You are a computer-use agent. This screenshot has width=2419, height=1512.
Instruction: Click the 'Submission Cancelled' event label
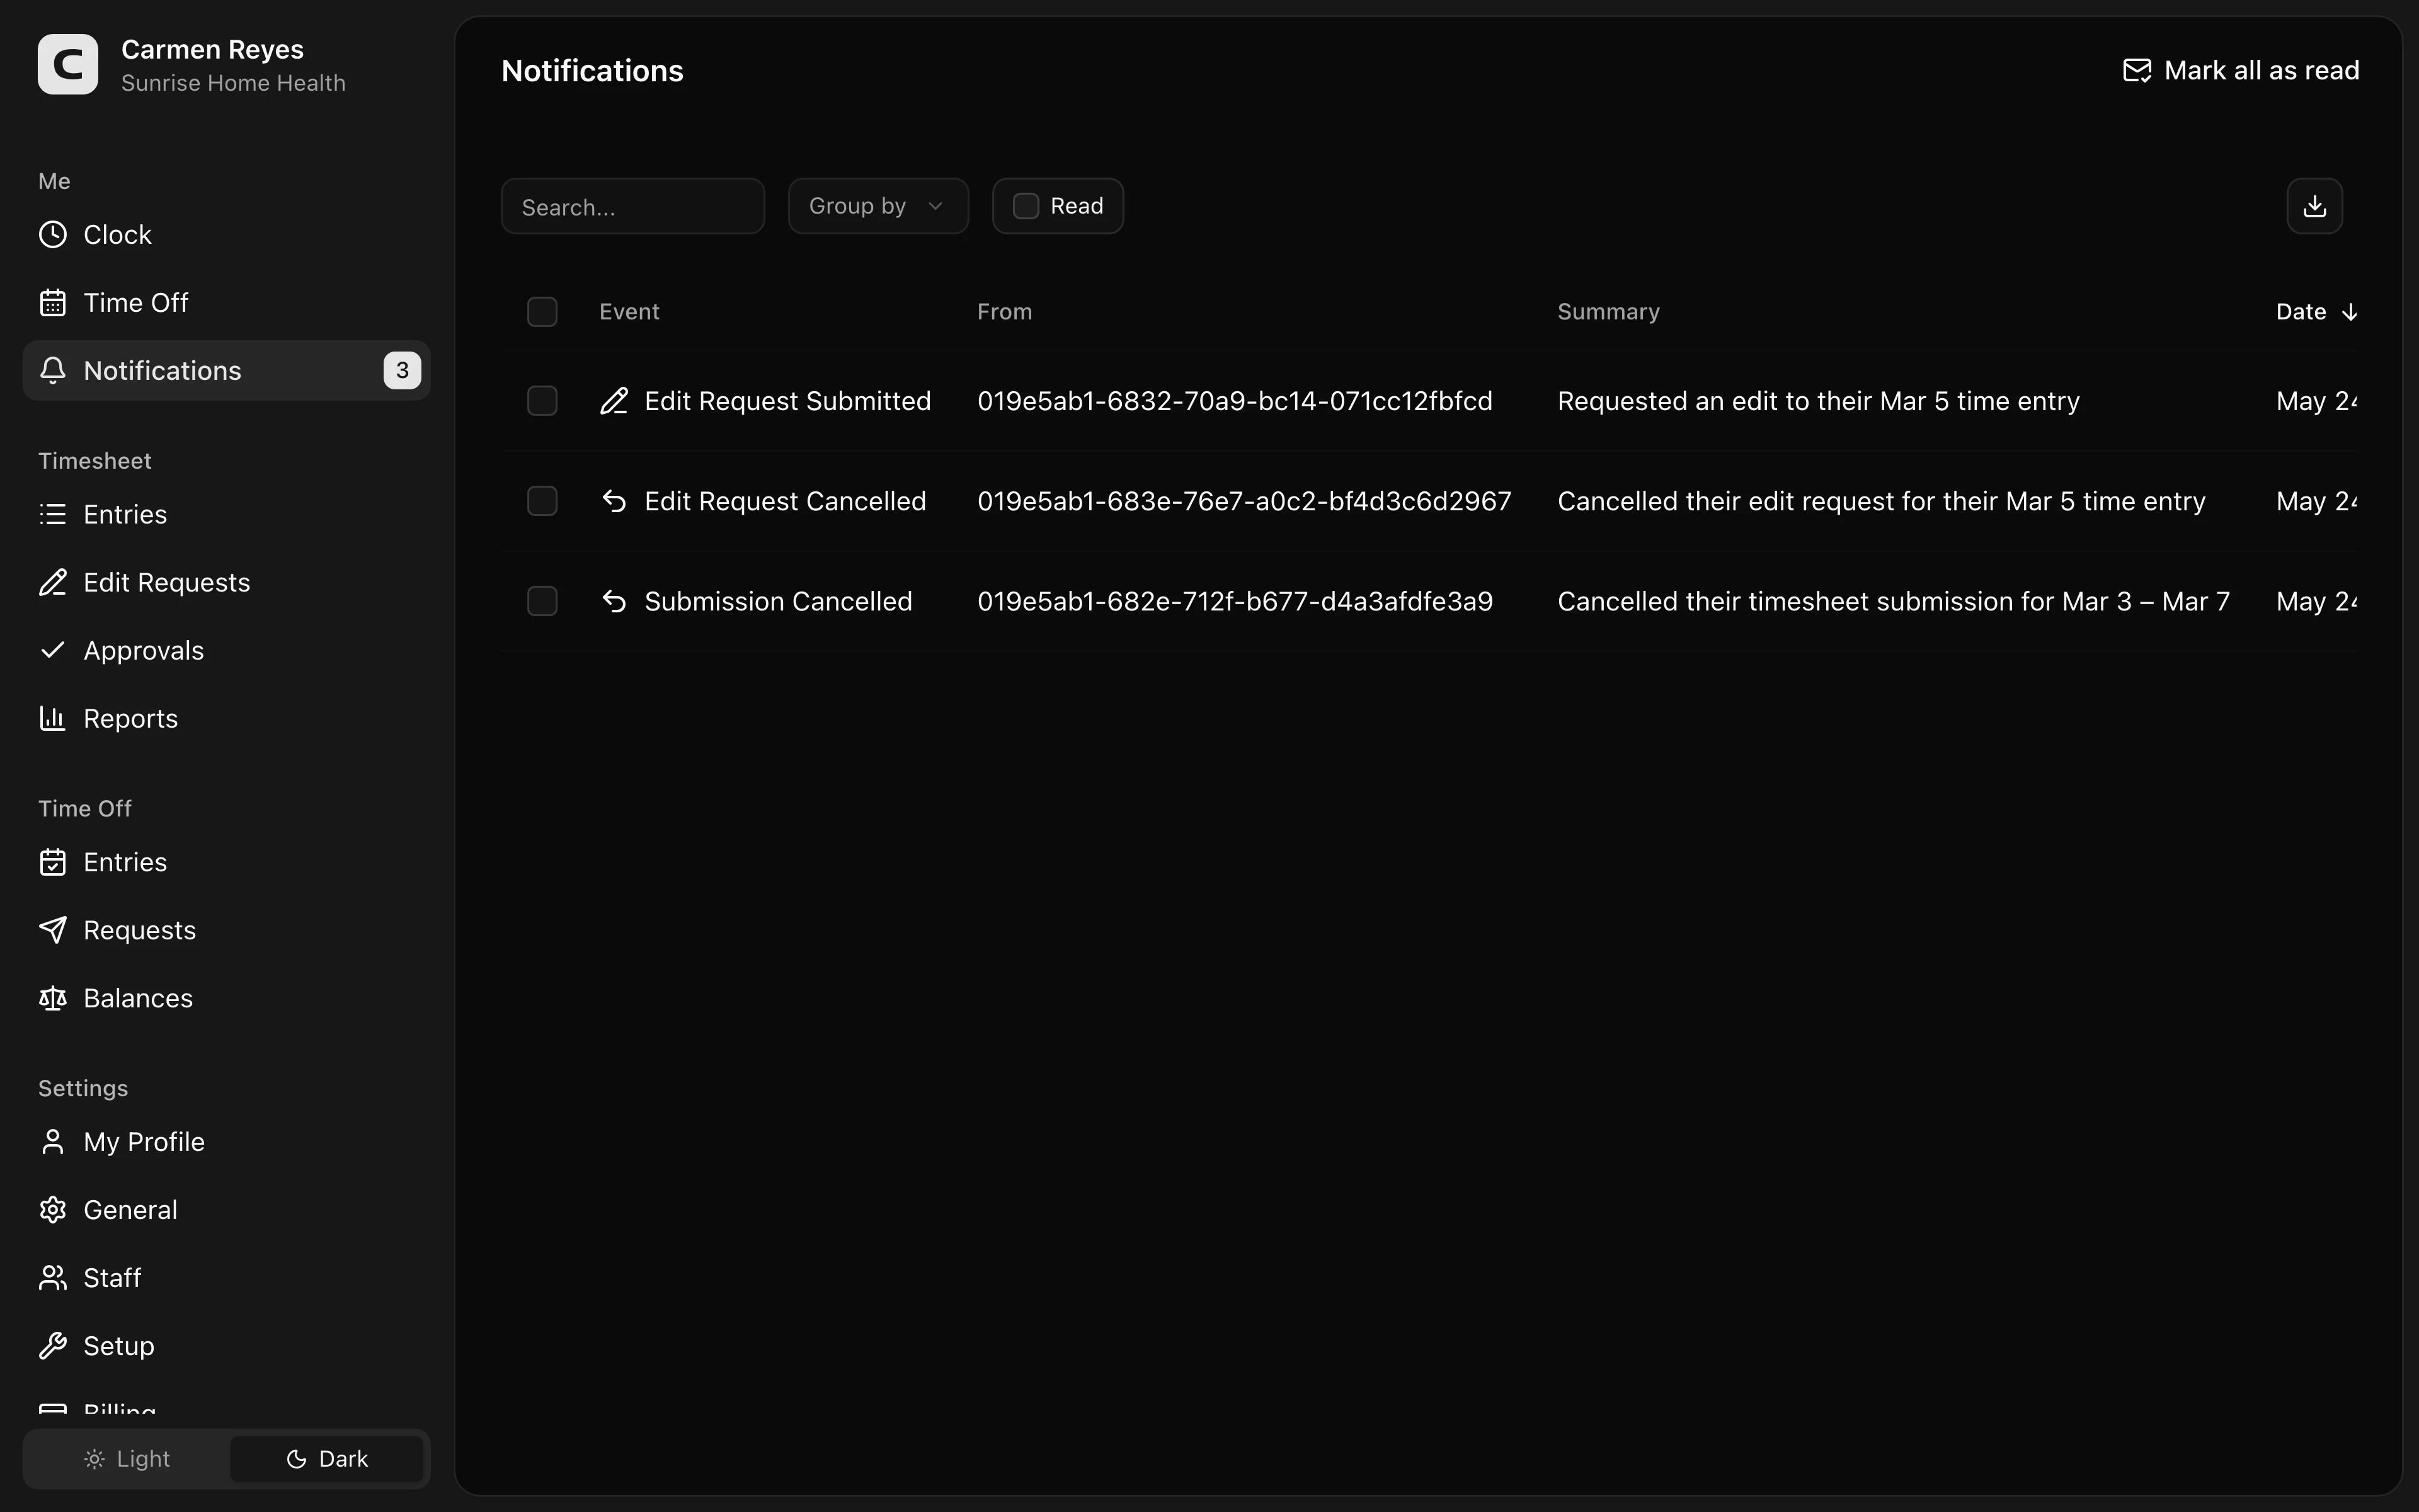778,601
